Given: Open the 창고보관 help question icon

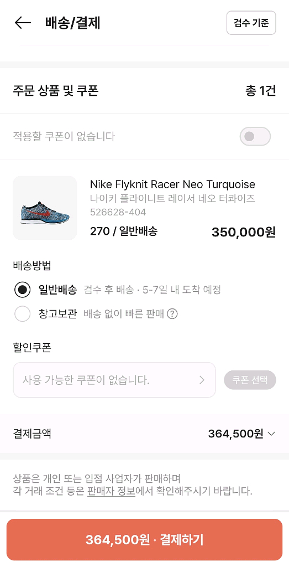Looking at the screenshot, I should (x=172, y=314).
